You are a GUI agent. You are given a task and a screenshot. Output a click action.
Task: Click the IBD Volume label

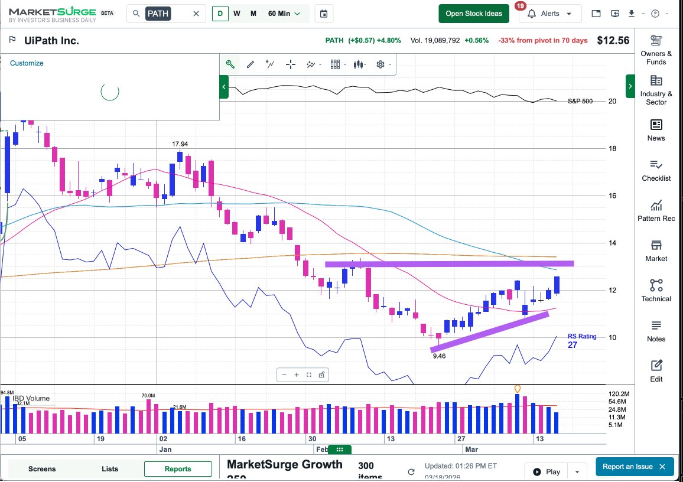click(31, 398)
